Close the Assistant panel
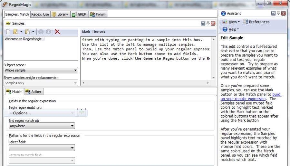Screen dimensions: 290x166 (x=283, y=13)
